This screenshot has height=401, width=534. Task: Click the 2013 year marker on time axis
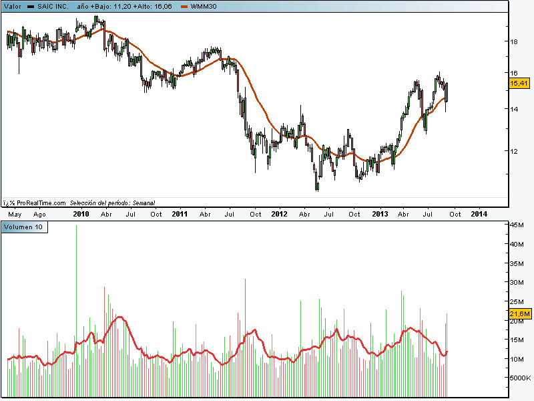click(379, 215)
